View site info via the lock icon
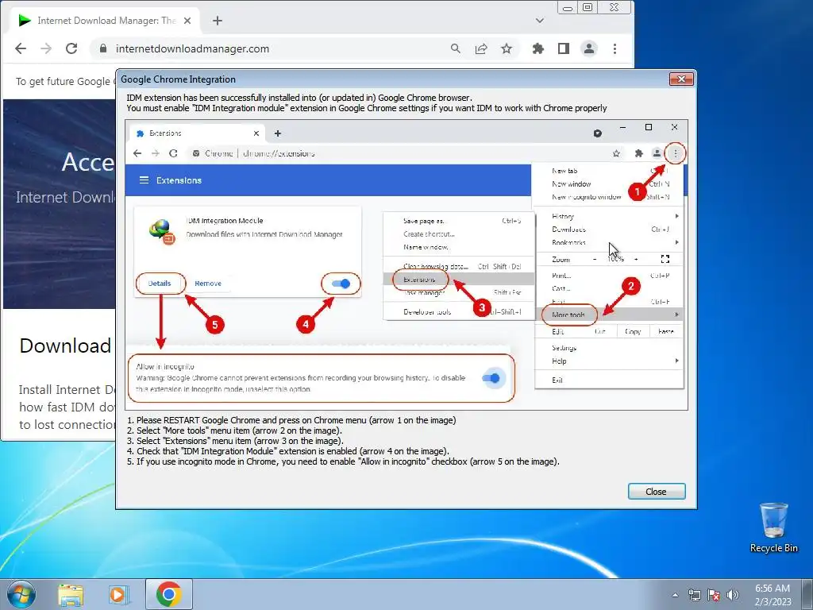The width and height of the screenshot is (813, 610). coord(103,48)
